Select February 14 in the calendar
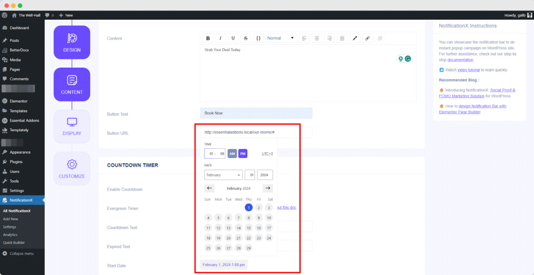534x275 pixels. pos(239,228)
